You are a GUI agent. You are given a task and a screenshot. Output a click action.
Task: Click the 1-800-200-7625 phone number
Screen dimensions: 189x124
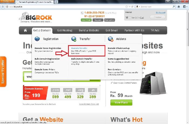tap(94, 13)
